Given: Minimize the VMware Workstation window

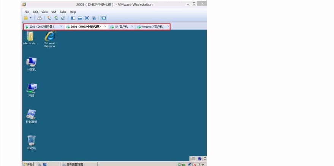Looking at the screenshot, I should 188,4.
